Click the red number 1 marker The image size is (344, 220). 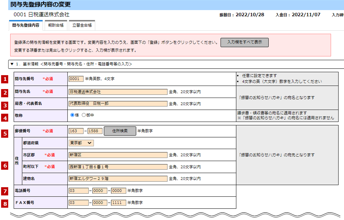pyautogui.click(x=5, y=79)
